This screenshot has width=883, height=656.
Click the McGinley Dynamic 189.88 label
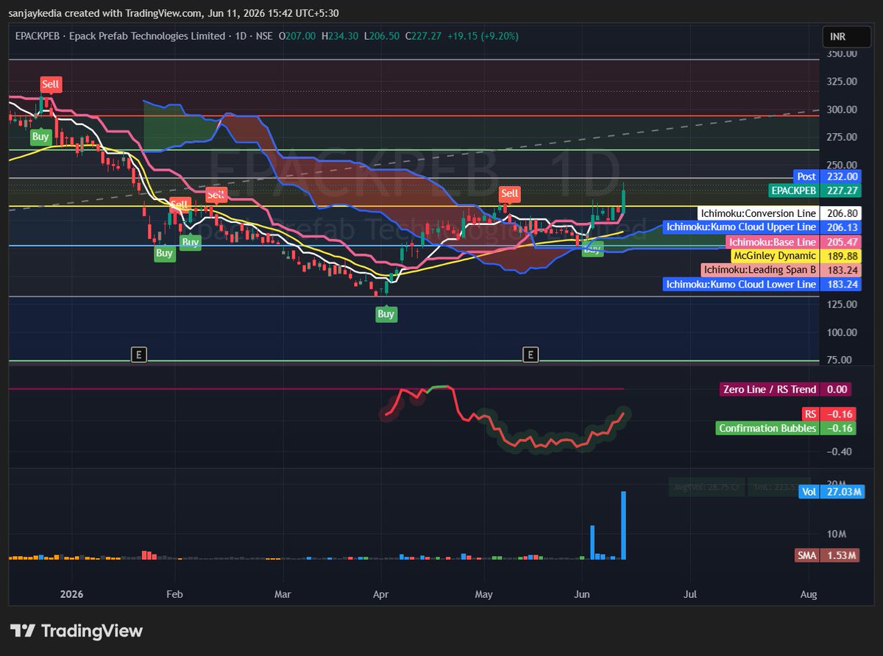click(796, 256)
